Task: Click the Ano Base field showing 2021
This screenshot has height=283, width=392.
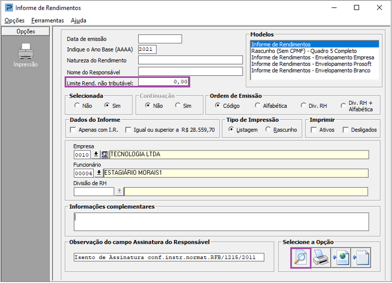Action: click(x=147, y=49)
